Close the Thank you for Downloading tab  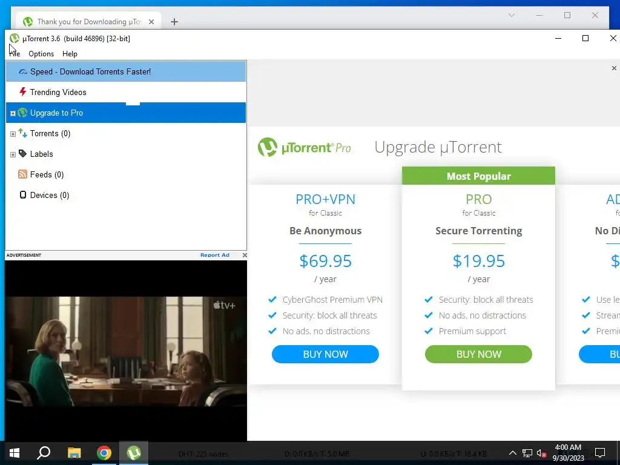(x=151, y=22)
